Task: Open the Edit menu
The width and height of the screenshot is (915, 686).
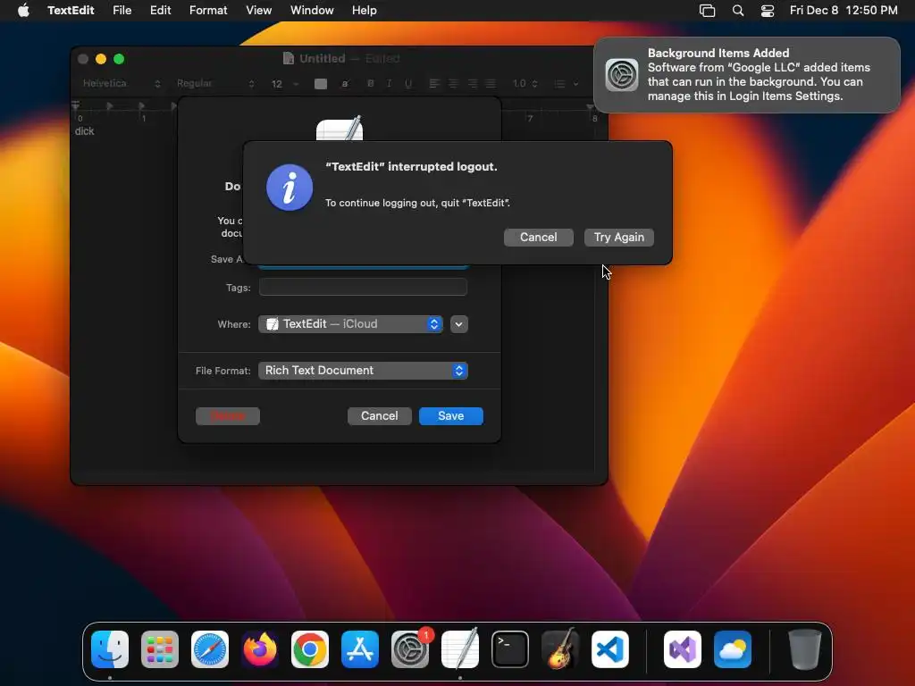Action: 161,11
